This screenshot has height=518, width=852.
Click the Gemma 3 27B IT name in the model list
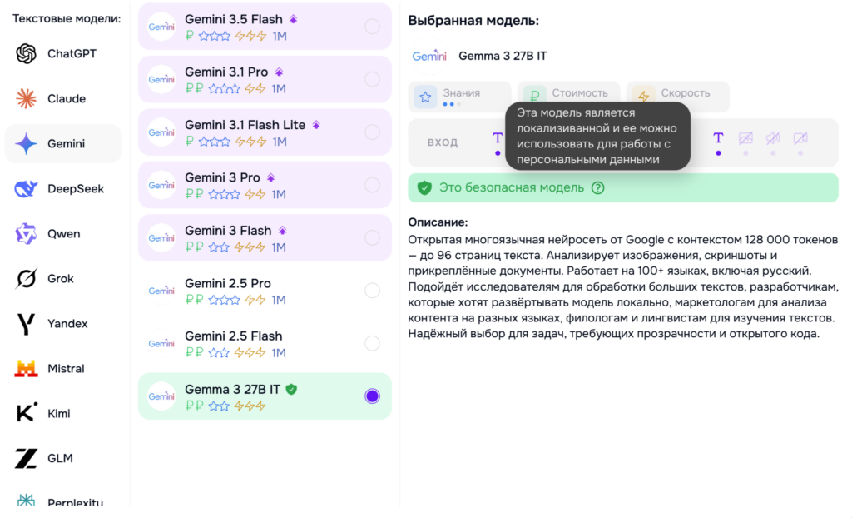pos(233,390)
